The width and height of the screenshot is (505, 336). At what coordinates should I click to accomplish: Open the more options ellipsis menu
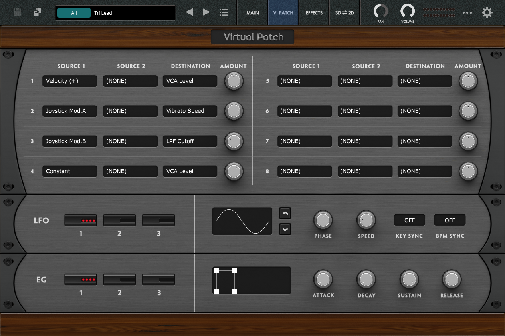[467, 12]
